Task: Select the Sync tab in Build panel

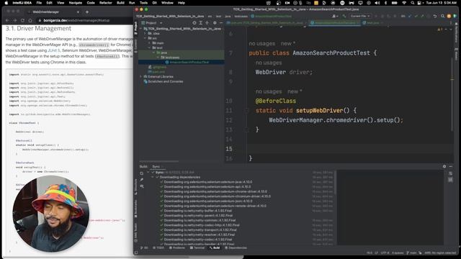Action: [156, 166]
